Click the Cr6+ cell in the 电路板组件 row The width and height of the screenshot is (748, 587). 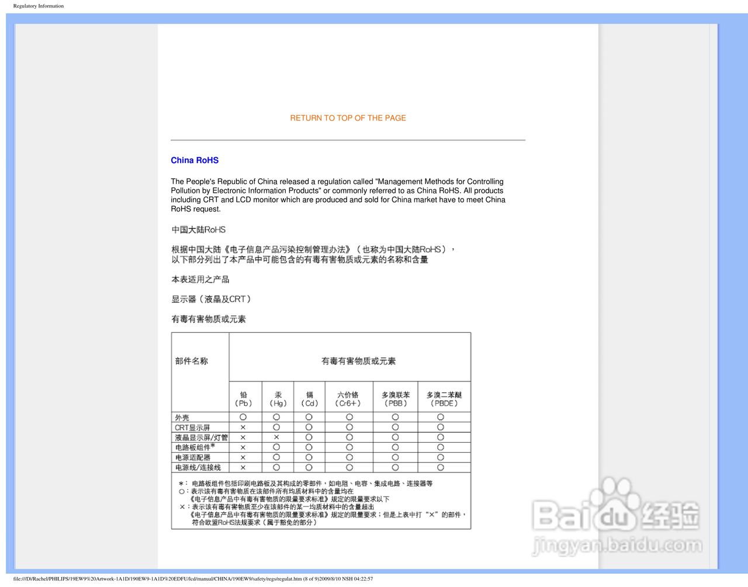pyautogui.click(x=349, y=447)
